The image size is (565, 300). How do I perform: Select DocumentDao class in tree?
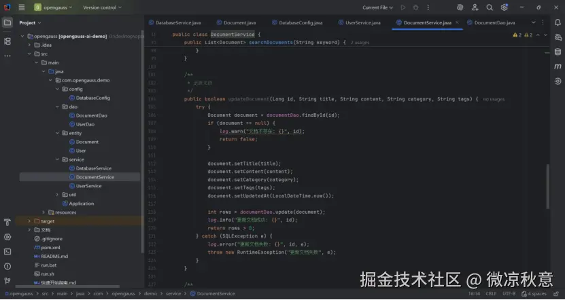[x=88, y=115]
